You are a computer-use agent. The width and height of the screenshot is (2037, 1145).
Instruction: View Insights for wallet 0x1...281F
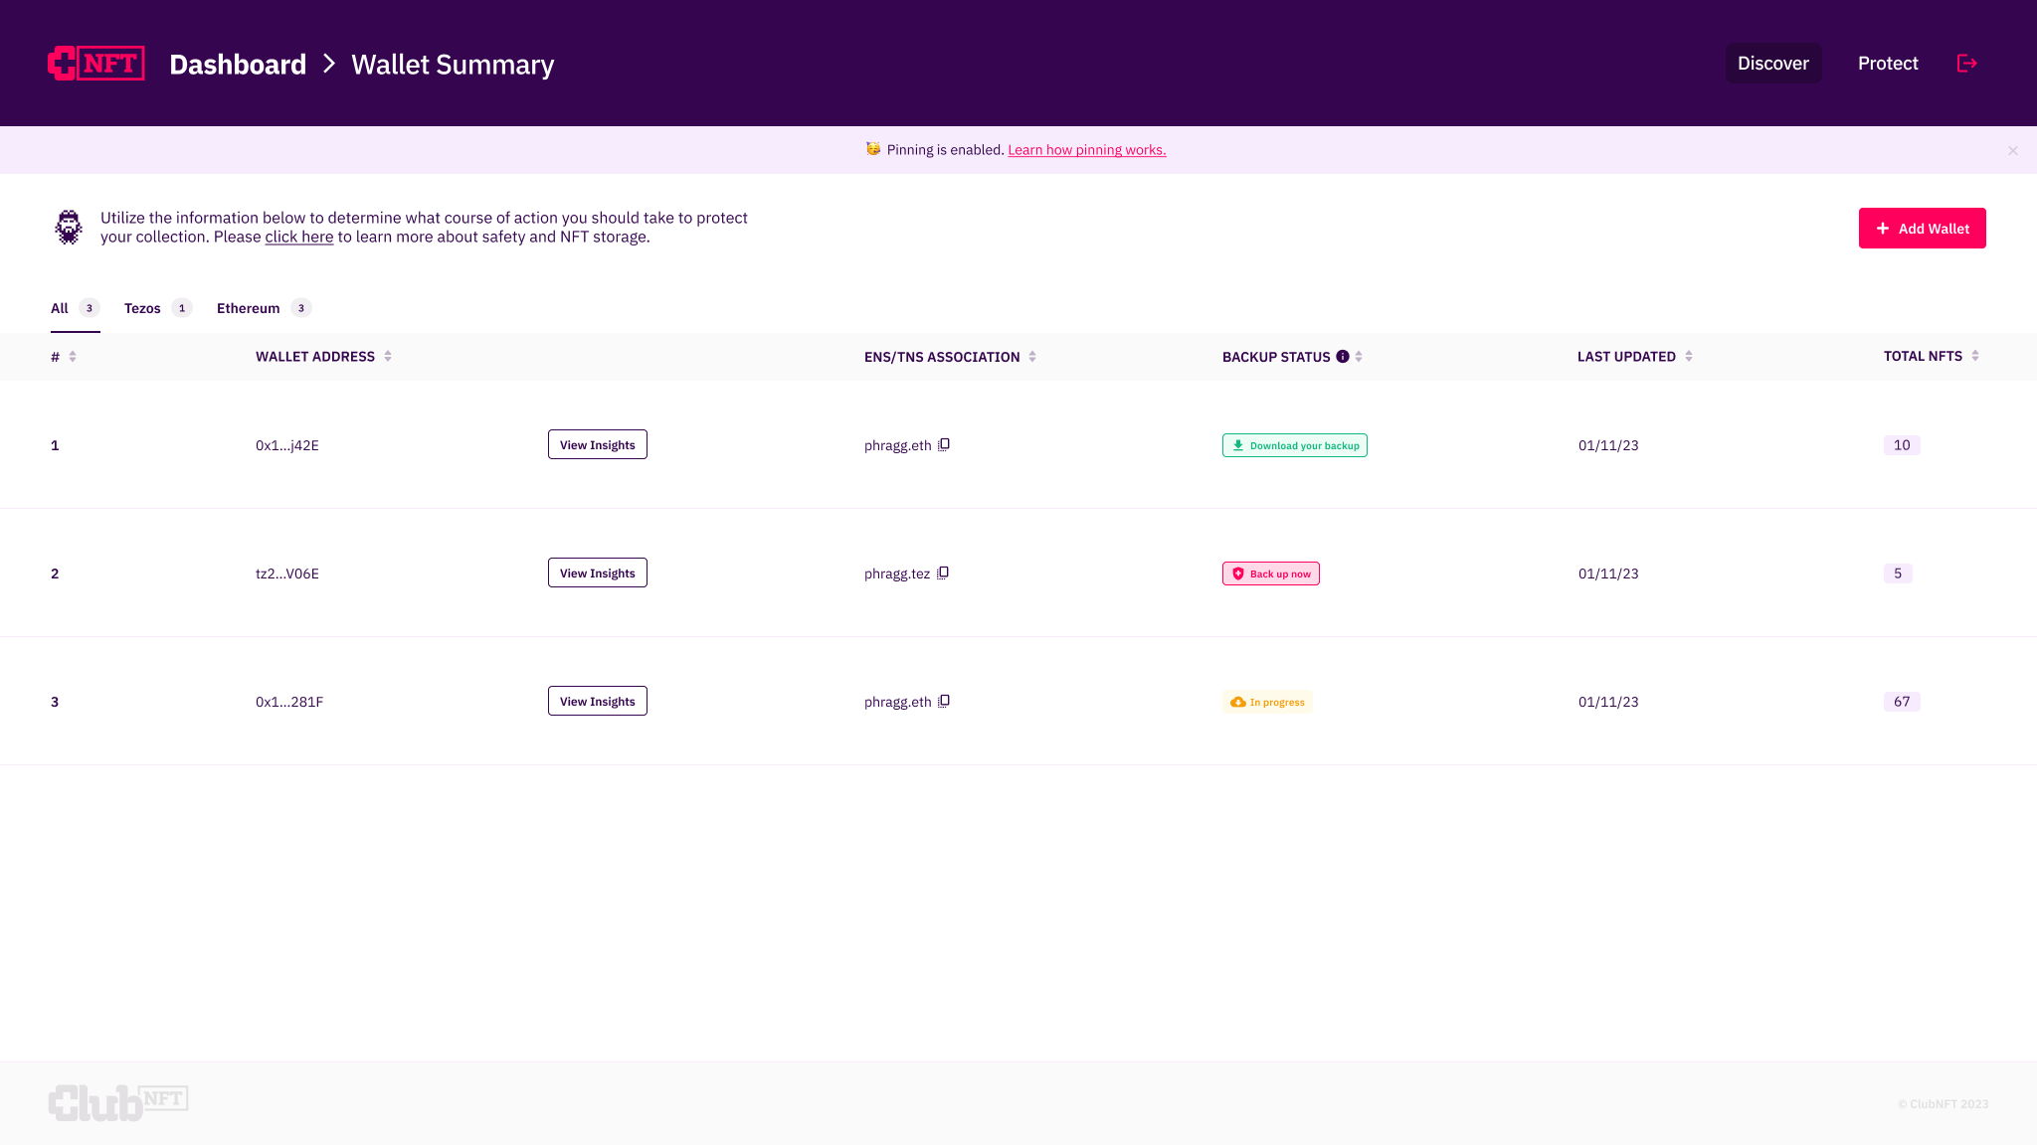pyautogui.click(x=597, y=701)
